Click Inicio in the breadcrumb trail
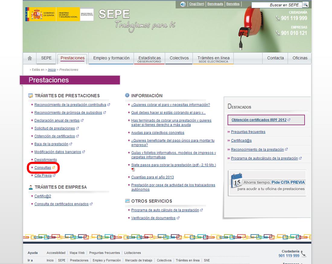The width and height of the screenshot is (332, 264). click(52, 70)
